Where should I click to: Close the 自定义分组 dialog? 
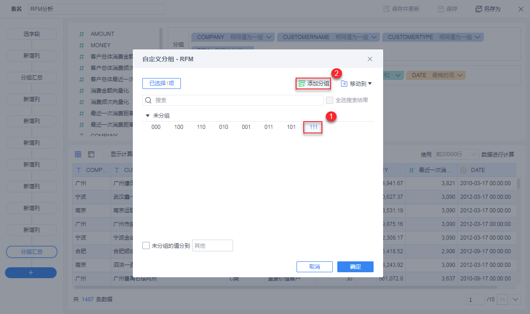[x=370, y=59]
